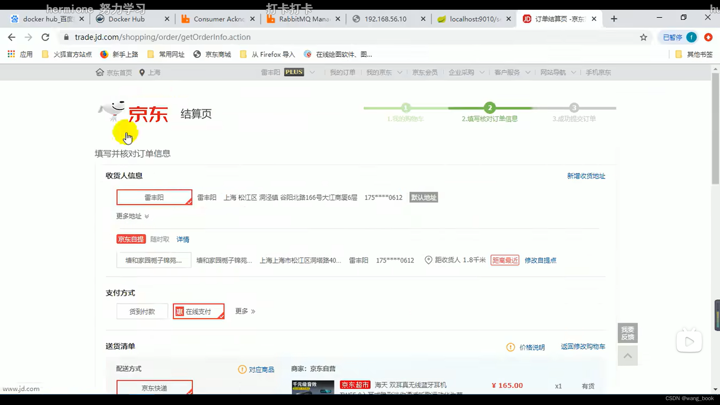Viewport: 720px width, 405px height.
Task: Close the RabbitMQ Management tab
Action: pyautogui.click(x=338, y=19)
